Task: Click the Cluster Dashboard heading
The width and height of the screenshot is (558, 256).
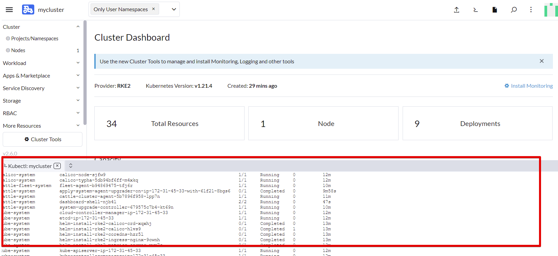Action: point(132,38)
